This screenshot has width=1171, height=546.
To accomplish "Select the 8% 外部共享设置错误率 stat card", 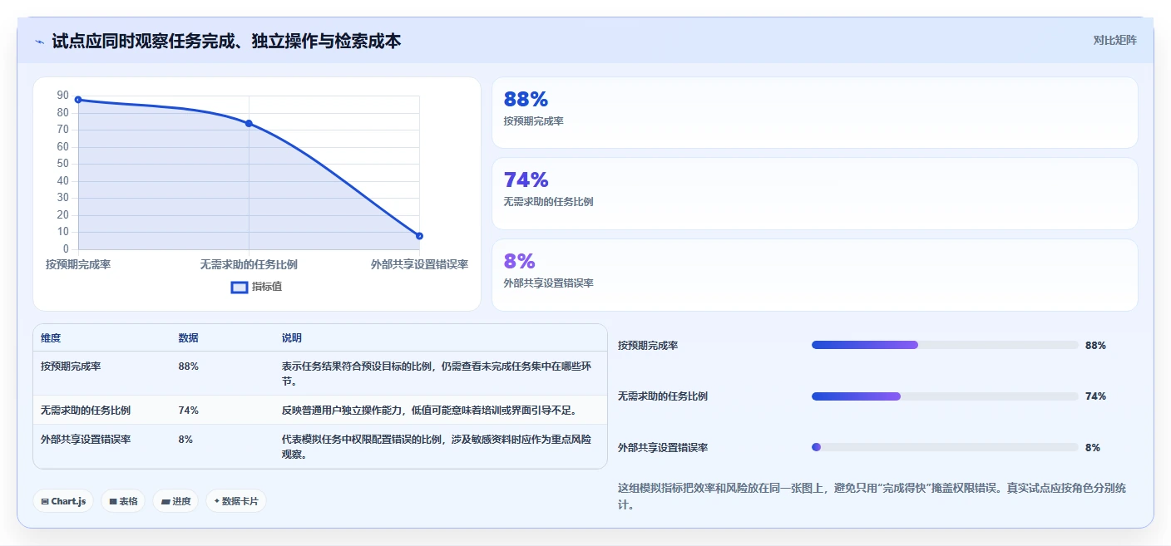I will tap(814, 275).
